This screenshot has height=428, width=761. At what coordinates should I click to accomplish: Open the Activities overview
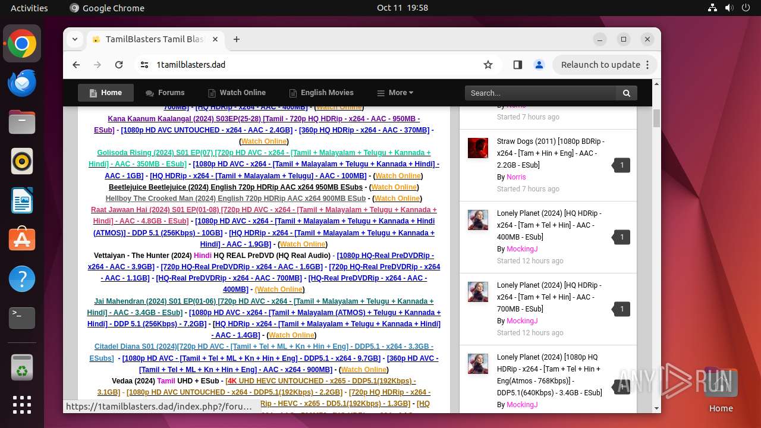(x=29, y=8)
